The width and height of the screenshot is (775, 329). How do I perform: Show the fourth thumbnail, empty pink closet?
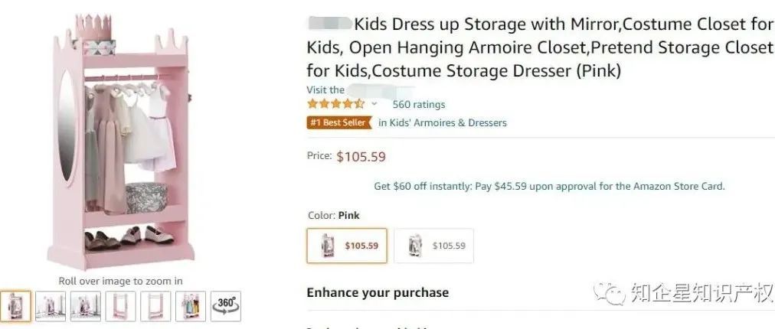click(120, 306)
